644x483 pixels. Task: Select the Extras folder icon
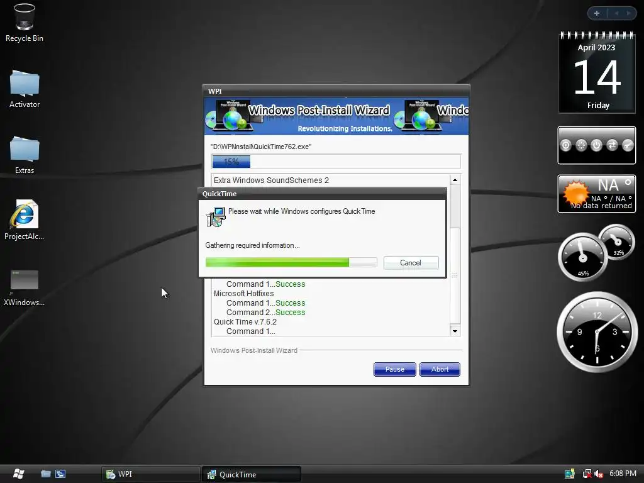point(25,155)
